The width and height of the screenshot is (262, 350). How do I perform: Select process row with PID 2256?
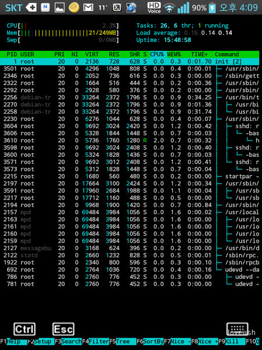(130, 97)
